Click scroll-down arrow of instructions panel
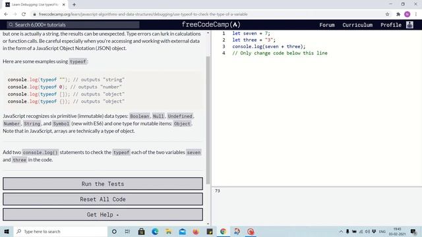Image resolution: width=422 pixels, height=237 pixels. (208, 224)
